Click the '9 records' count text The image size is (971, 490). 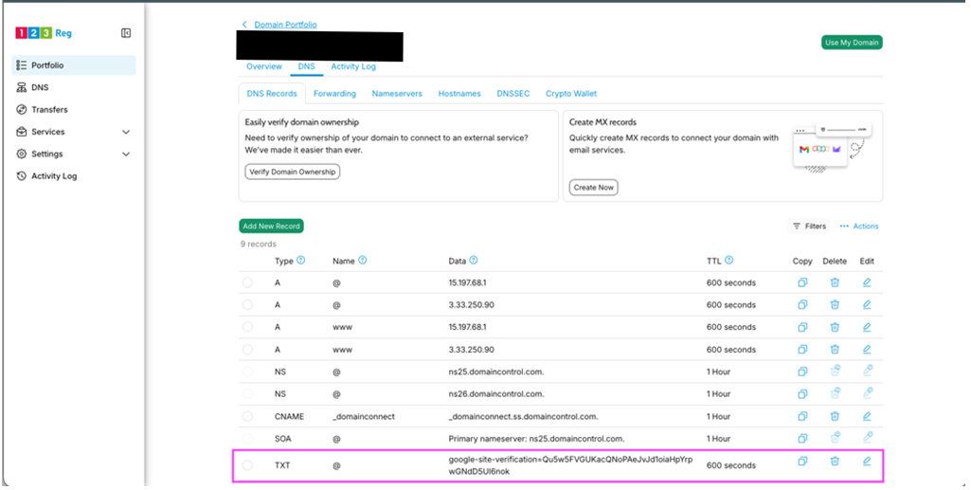[259, 245]
